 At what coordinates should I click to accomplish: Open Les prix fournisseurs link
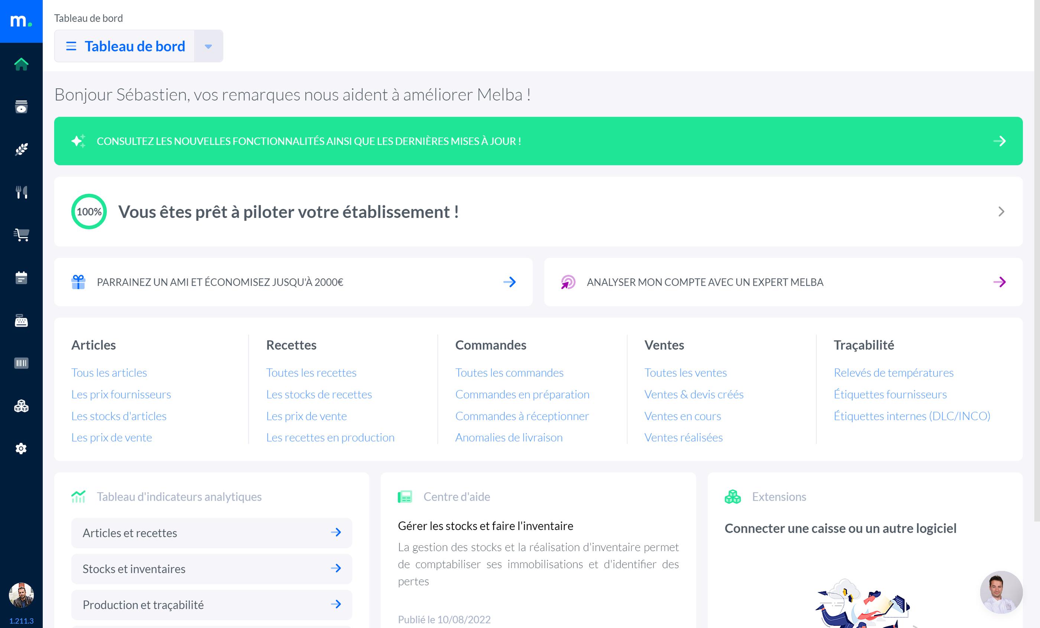click(x=121, y=394)
